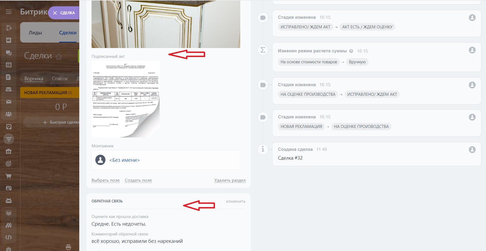This screenshot has width=486, height=251.
Task: Open the online store cart icon
Action: pyautogui.click(x=9, y=176)
